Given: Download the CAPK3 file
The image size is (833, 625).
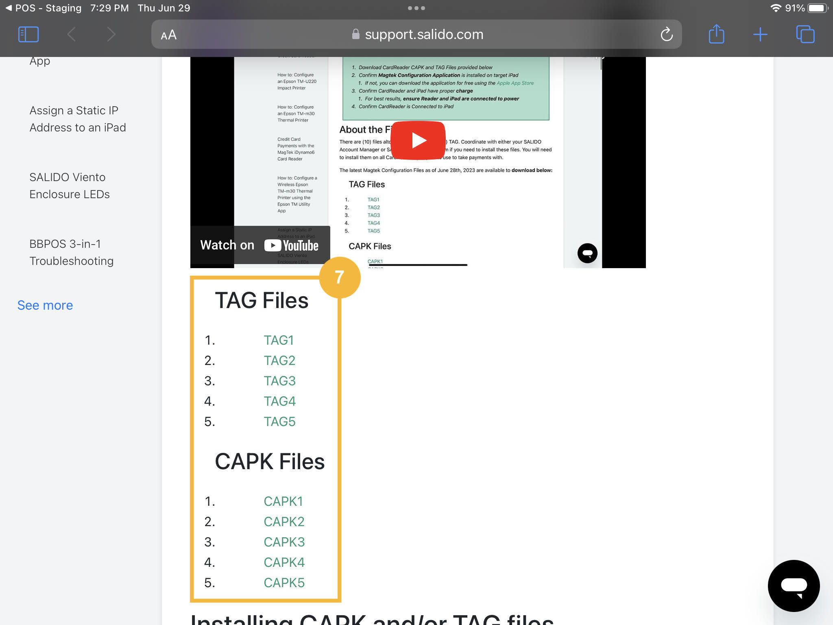Looking at the screenshot, I should tap(284, 542).
